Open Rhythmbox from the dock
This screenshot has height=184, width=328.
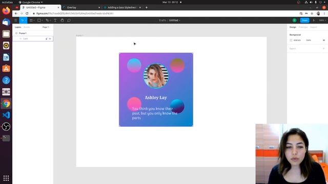coord(6,45)
